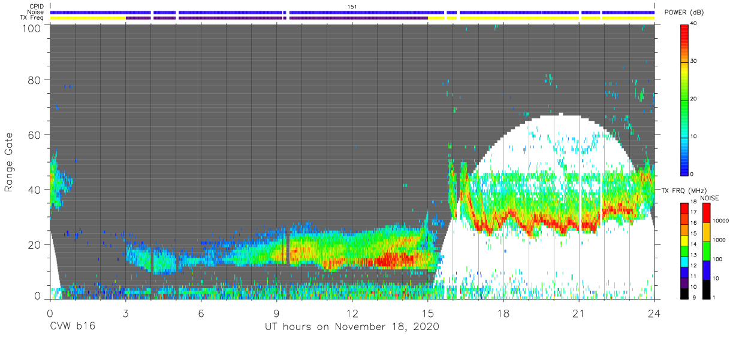The image size is (736, 339).
Task: Click the 11 label on TX FRQ legend
Action: pos(693,276)
